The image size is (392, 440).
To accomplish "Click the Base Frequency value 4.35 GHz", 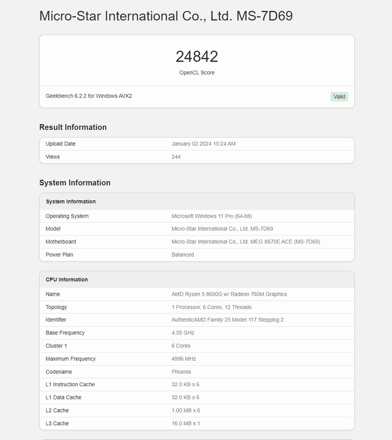I will click(183, 333).
